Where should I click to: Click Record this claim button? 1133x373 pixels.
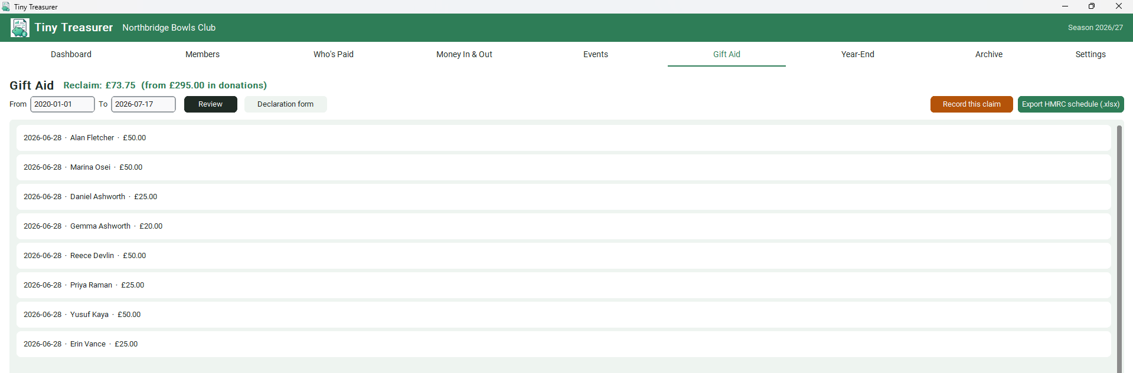point(972,104)
